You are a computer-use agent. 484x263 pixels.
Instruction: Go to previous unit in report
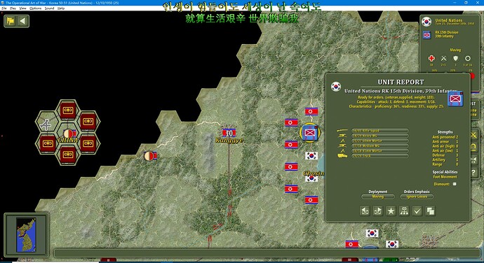(365, 211)
